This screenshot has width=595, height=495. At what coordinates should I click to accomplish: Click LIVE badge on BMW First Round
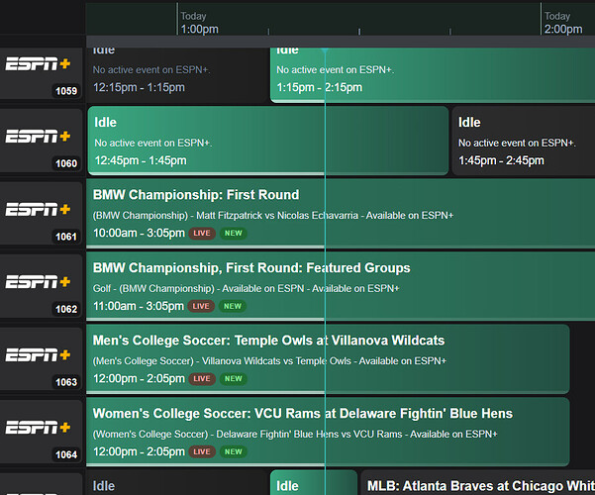202,233
